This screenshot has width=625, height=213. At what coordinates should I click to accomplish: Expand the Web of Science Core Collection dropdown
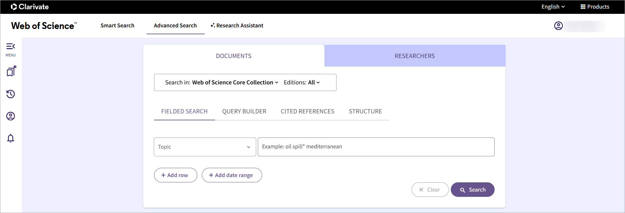[235, 82]
